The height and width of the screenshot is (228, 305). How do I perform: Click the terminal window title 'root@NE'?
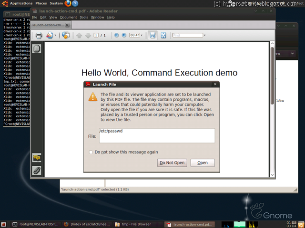(21, 14)
